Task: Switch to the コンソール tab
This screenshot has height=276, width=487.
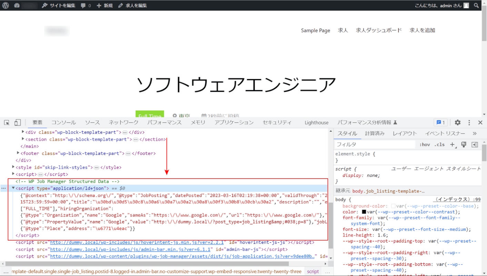Action: pos(63,122)
